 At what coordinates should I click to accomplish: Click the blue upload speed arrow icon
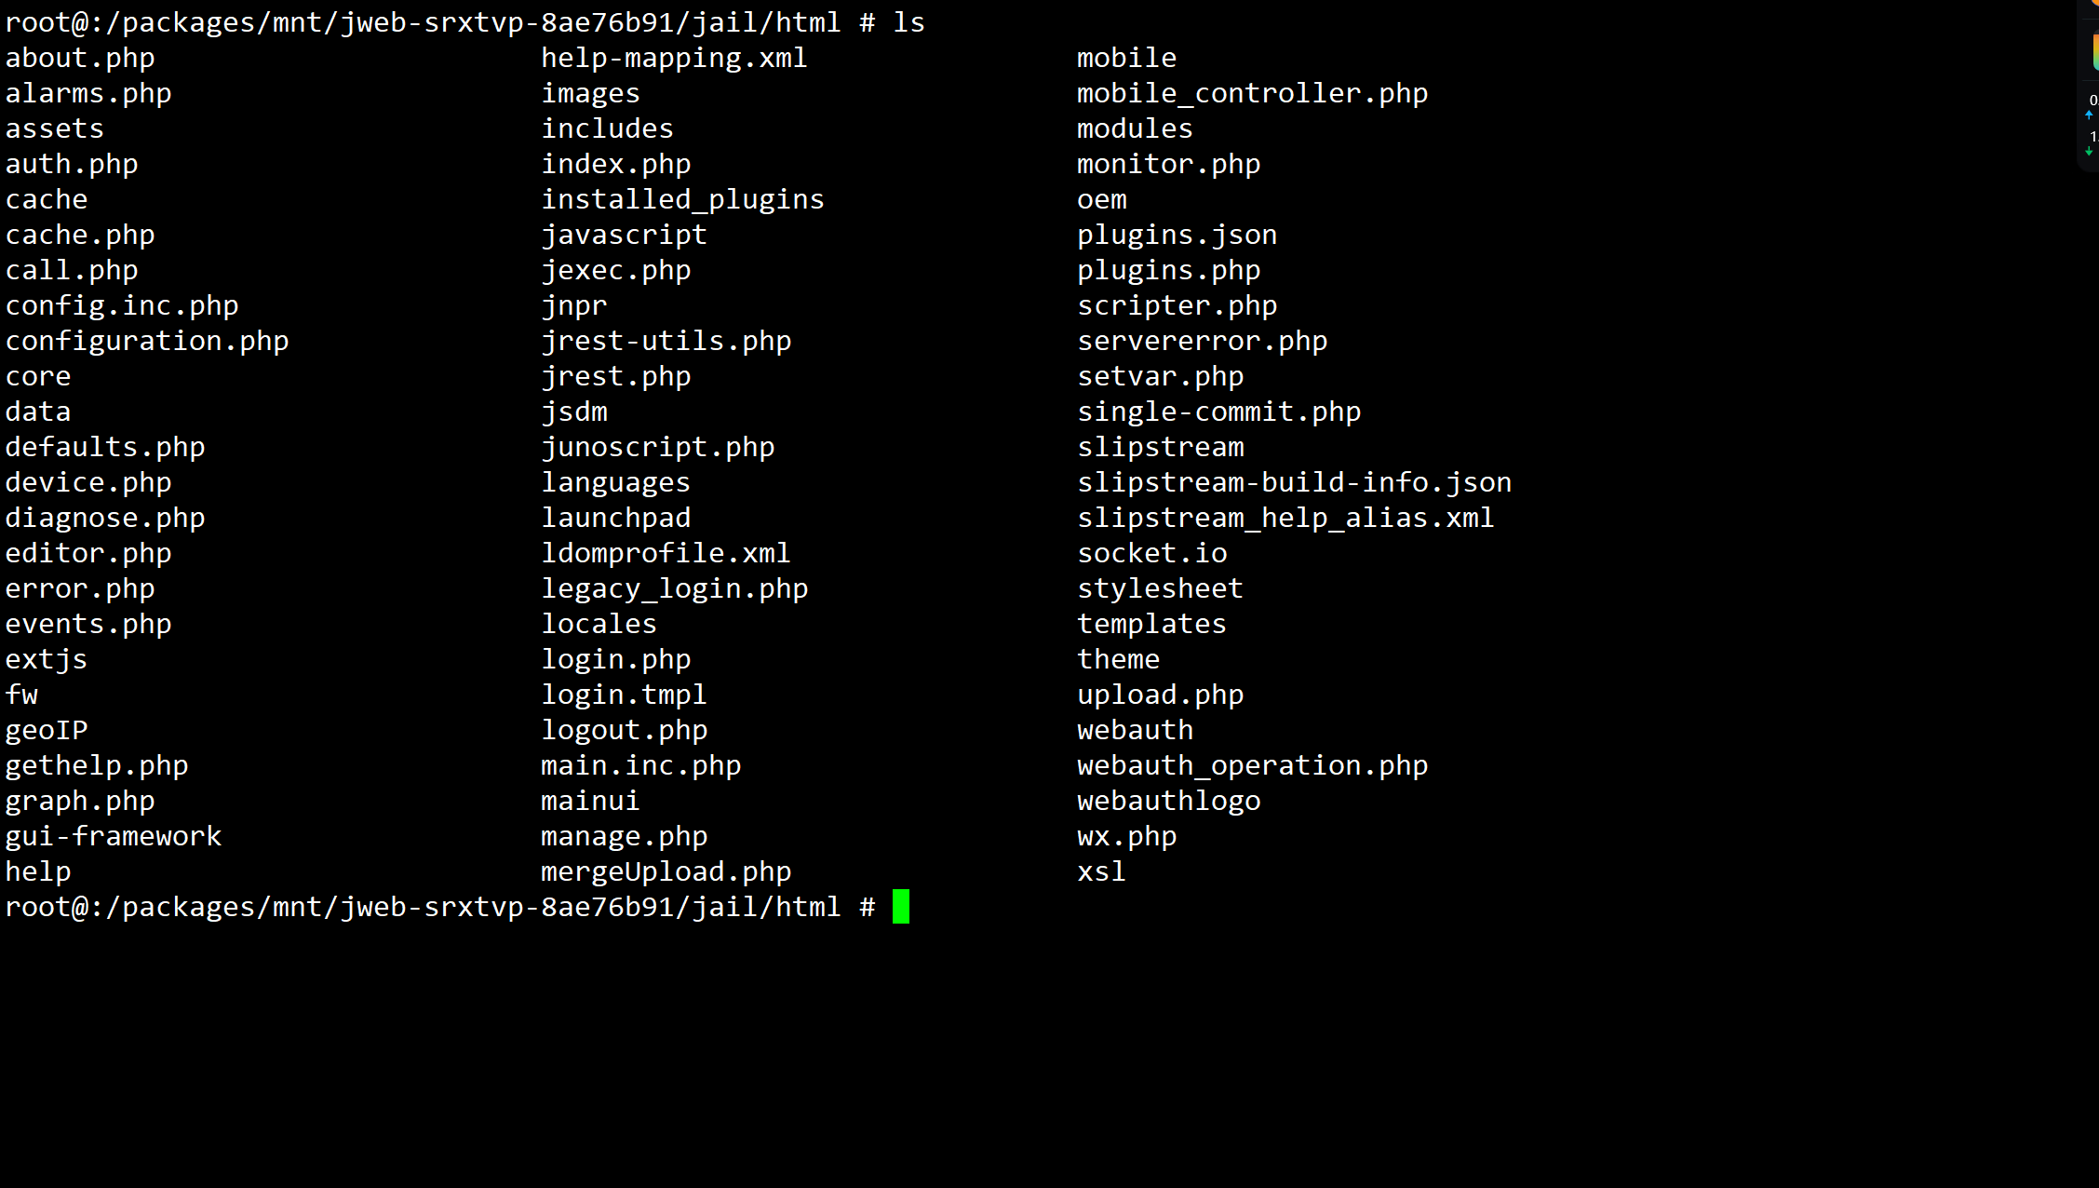point(2089,115)
